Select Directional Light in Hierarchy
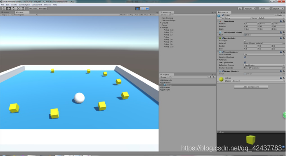286x156 pixels. tap(168, 21)
